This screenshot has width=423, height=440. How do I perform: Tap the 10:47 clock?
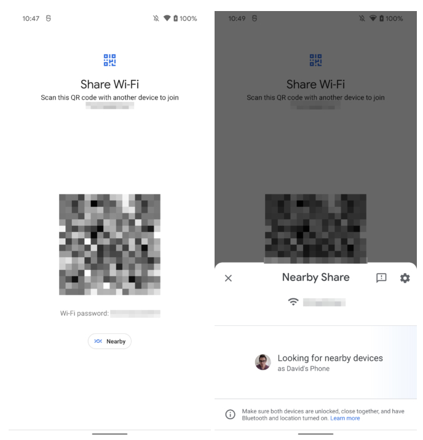tap(31, 18)
